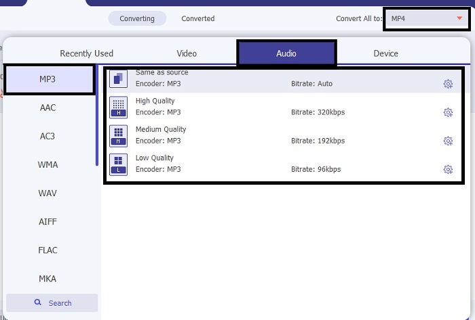
Task: Show the Converted list
Action: (198, 18)
